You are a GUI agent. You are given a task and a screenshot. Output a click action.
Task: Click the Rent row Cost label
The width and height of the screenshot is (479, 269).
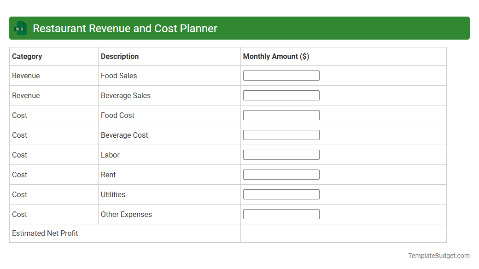coord(19,175)
